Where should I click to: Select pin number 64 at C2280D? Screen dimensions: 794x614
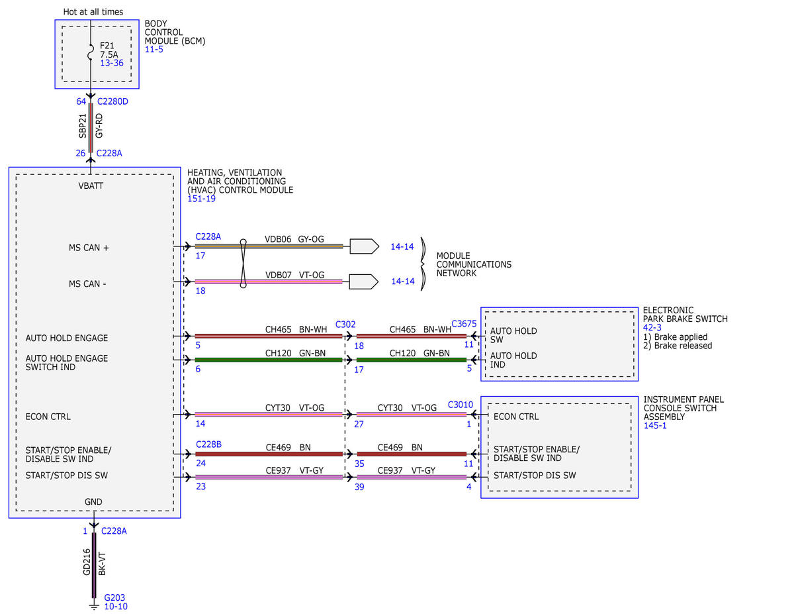(81, 101)
